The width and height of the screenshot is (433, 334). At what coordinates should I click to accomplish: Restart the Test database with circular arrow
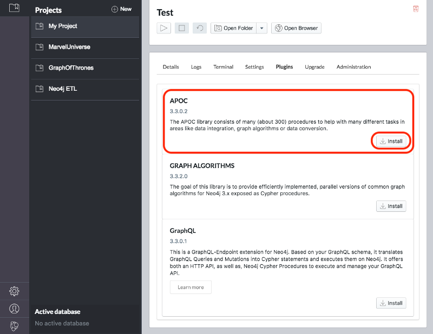[x=199, y=28]
